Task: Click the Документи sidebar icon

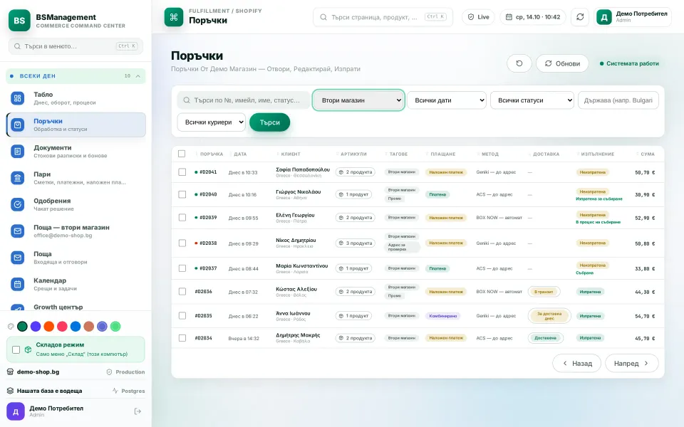Action: coord(17,151)
